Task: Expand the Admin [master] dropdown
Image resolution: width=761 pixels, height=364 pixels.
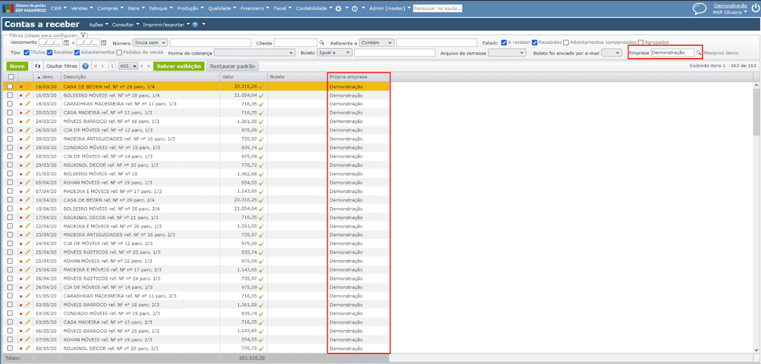Action: click(x=390, y=9)
